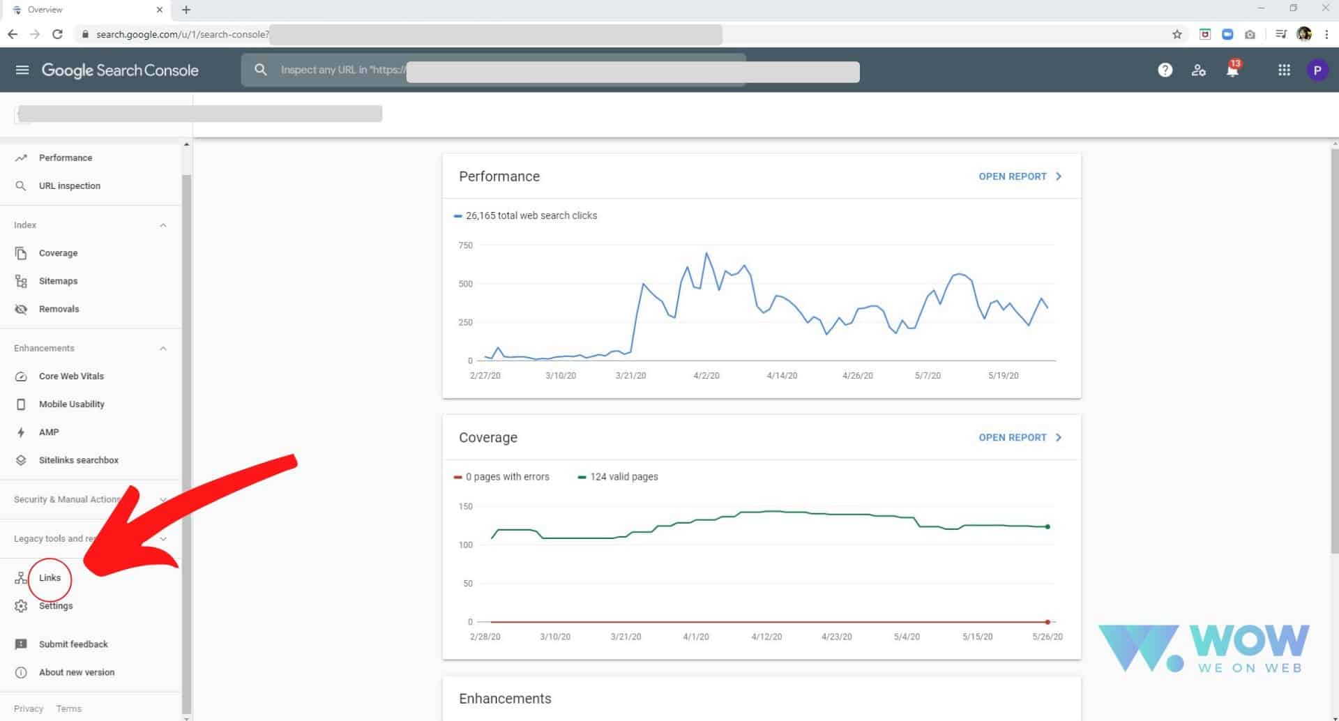Open the Google apps grid

[1283, 70]
